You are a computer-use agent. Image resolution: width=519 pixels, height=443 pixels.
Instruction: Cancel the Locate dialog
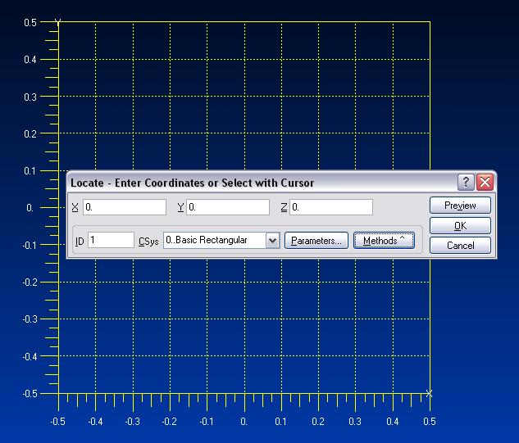tap(460, 246)
